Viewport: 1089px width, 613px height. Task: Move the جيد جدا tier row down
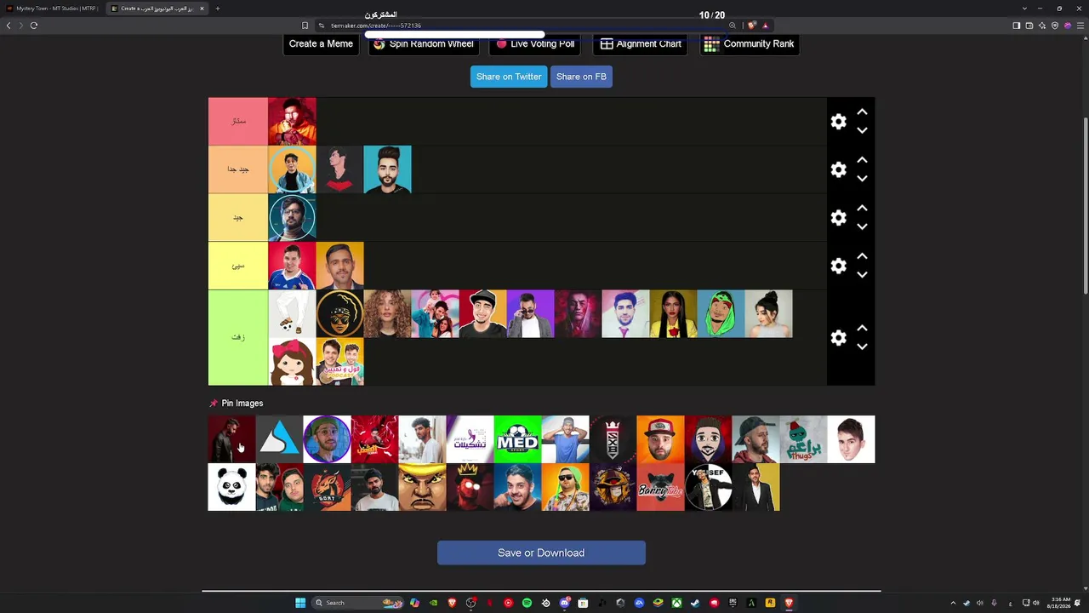point(862,179)
